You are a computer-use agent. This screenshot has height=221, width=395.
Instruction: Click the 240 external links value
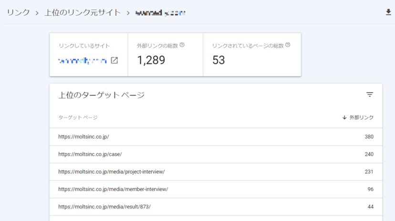coord(369,154)
